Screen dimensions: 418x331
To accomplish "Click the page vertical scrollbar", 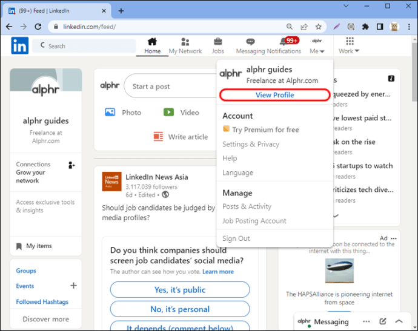I will 414,72.
